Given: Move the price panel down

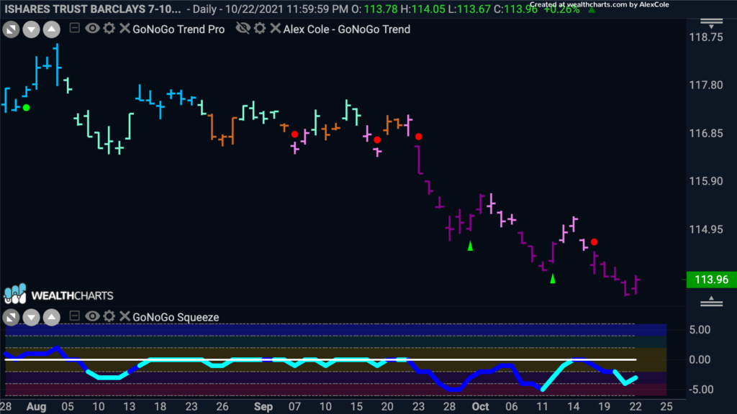Looking at the screenshot, I should (x=31, y=29).
